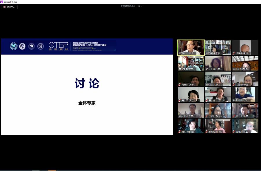The image size is (261, 171).
Task: Click the muted mic icon on 罗小平's tile
Action: tap(233, 116)
